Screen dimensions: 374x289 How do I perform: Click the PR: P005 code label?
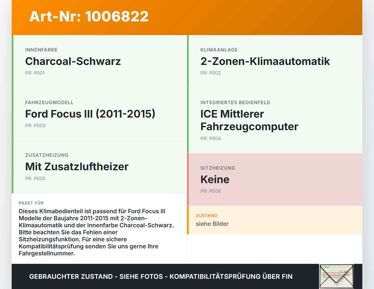[x=35, y=178]
